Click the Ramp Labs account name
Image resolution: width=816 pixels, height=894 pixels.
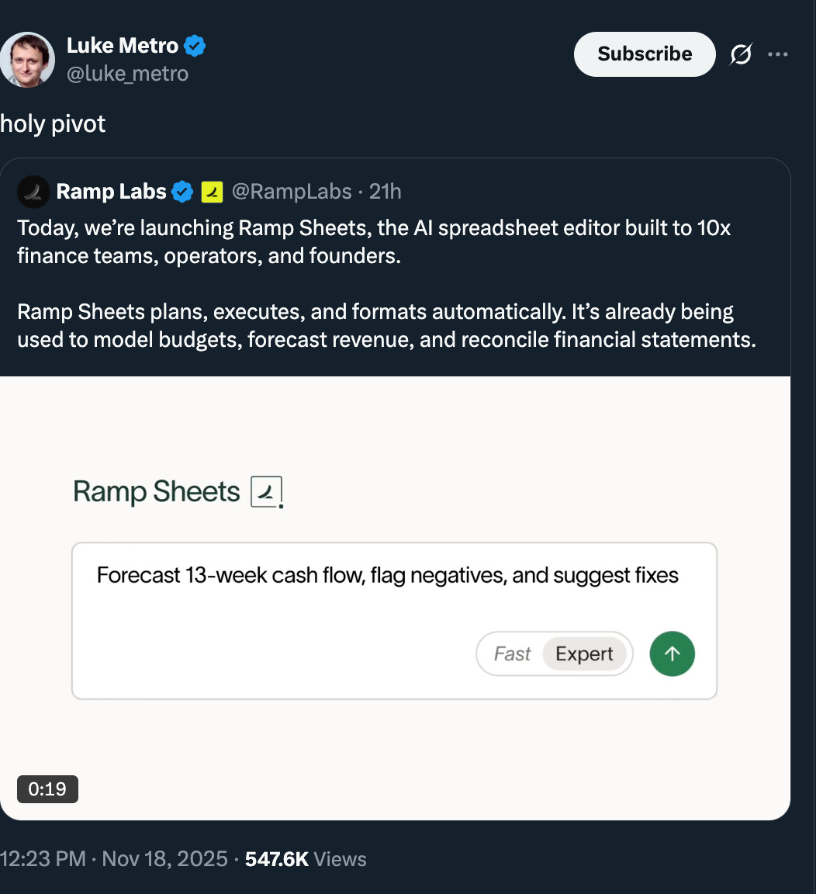click(111, 192)
